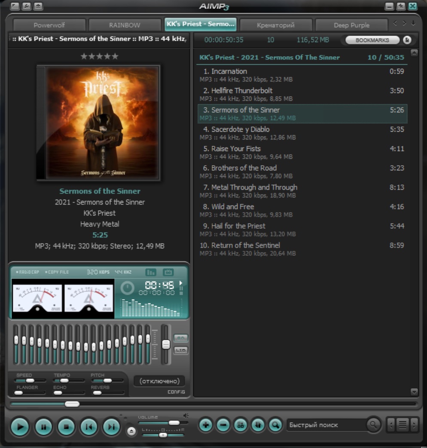Open effects CONFIG
This screenshot has height=448, width=427.
[176, 392]
